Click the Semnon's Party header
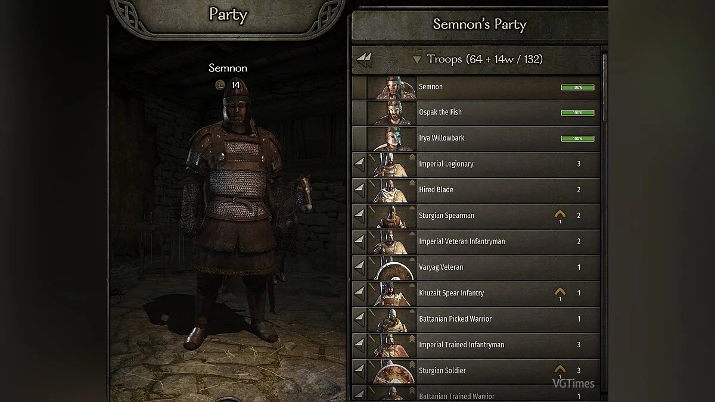 click(x=479, y=24)
